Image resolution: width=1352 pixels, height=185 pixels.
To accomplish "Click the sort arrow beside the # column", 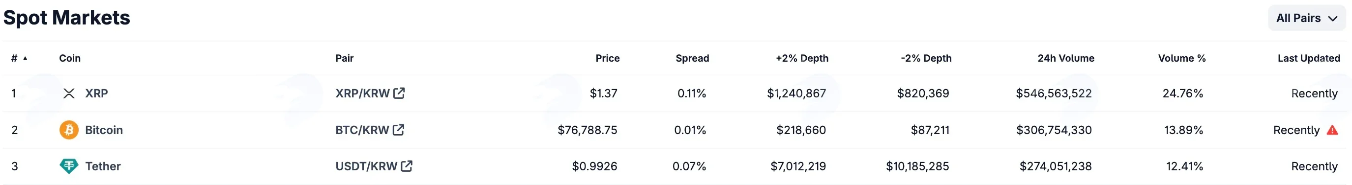I will point(25,58).
